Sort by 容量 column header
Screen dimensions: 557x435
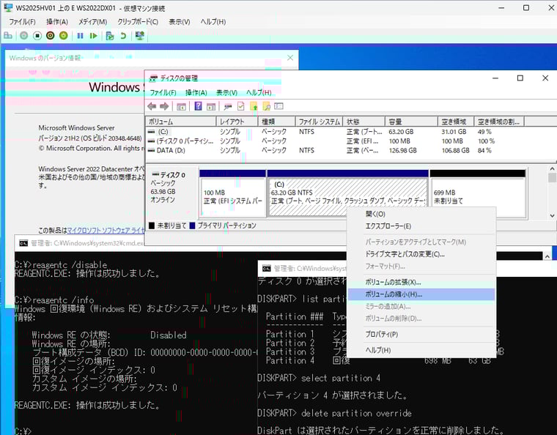[x=411, y=122]
